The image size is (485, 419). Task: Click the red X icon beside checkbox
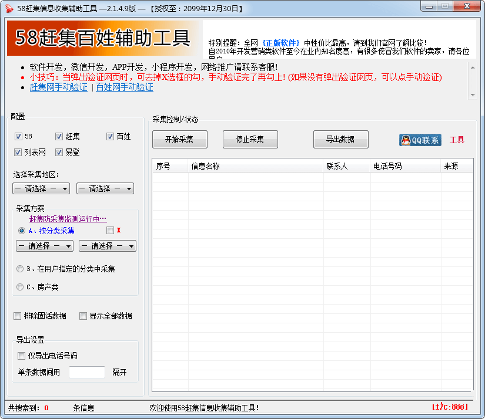pos(119,231)
